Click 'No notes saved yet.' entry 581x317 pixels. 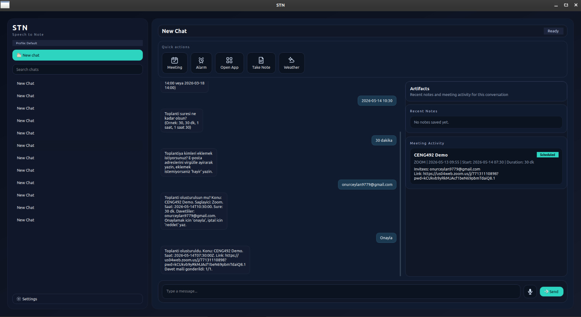(486, 122)
